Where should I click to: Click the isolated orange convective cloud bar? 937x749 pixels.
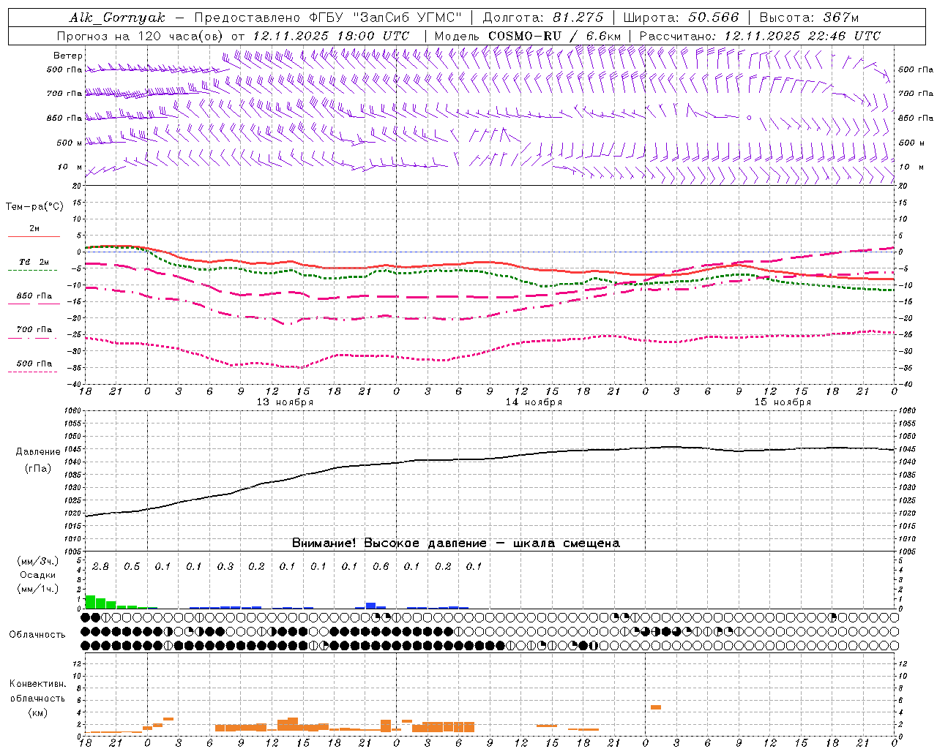(656, 707)
